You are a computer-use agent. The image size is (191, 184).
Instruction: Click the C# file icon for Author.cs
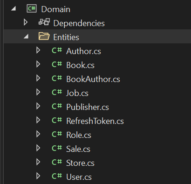point(57,50)
